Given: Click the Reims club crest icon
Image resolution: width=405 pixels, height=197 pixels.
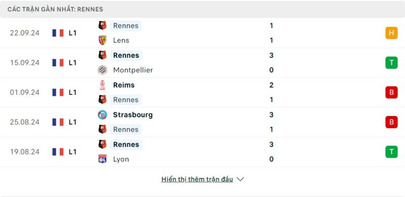Looking at the screenshot, I should click(103, 85).
